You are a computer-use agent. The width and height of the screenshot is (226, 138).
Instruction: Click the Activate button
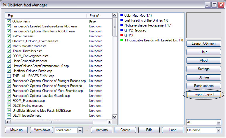pos(102,130)
